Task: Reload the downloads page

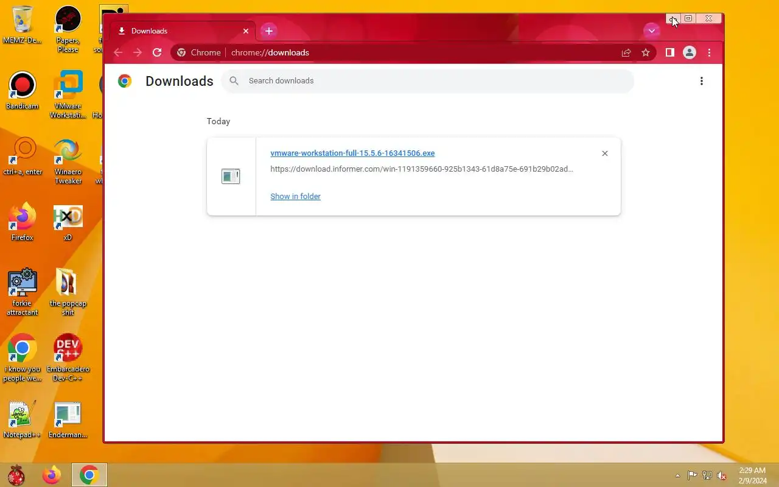Action: 157,52
